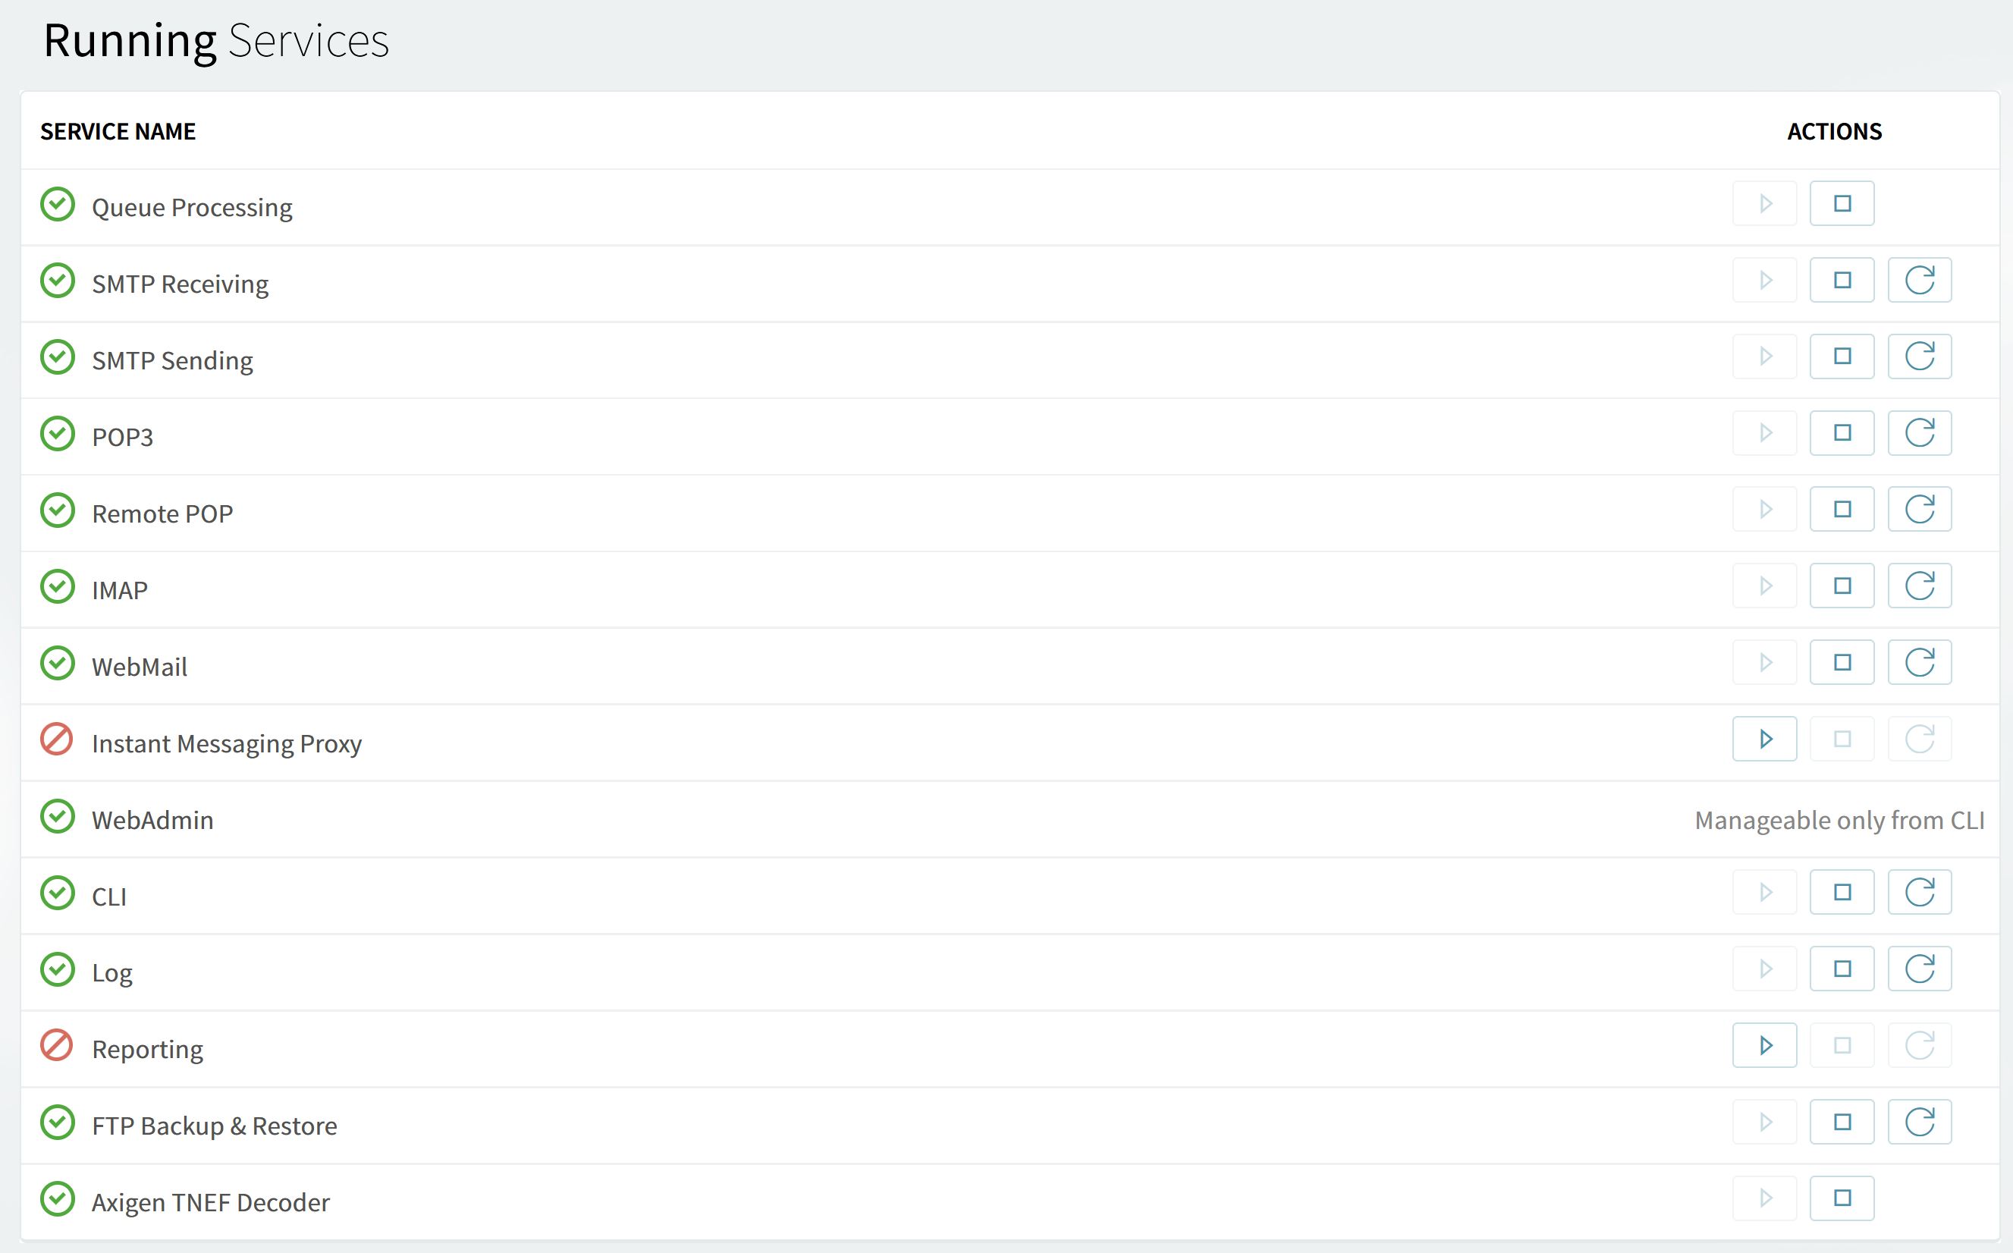Click the green status icon beside WebAdmin
This screenshot has height=1253, width=2013.
point(57,816)
